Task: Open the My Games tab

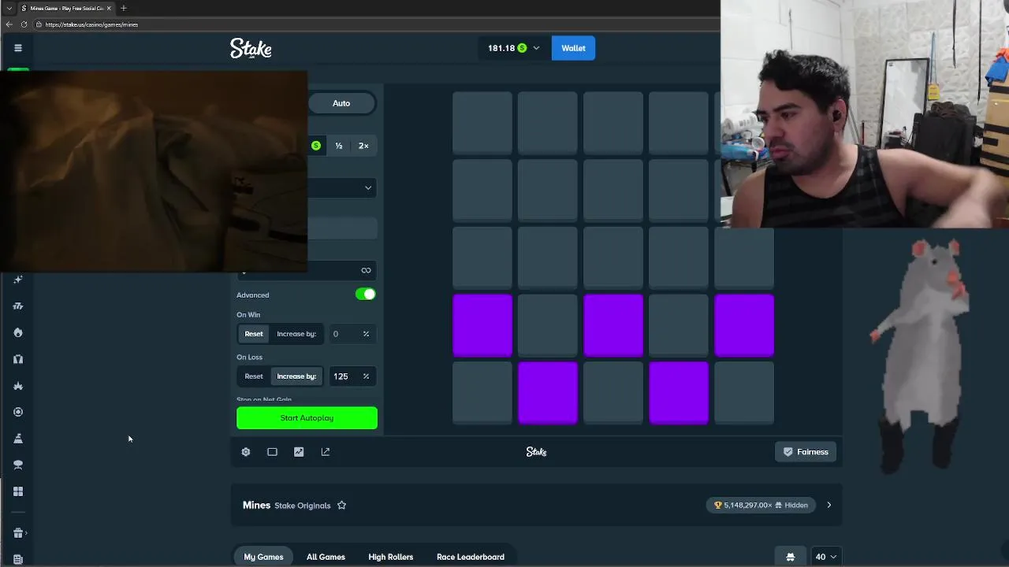Action: [263, 557]
